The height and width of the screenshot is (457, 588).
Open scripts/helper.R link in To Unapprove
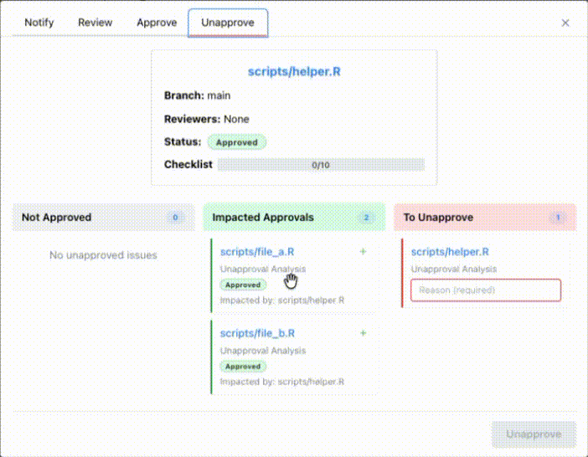pos(450,251)
